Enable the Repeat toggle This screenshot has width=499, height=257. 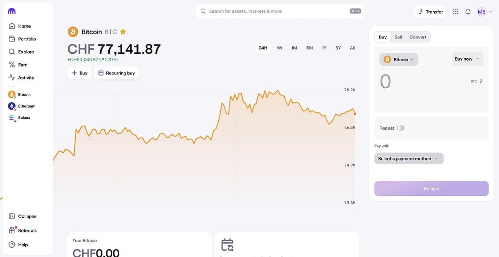[x=401, y=128]
